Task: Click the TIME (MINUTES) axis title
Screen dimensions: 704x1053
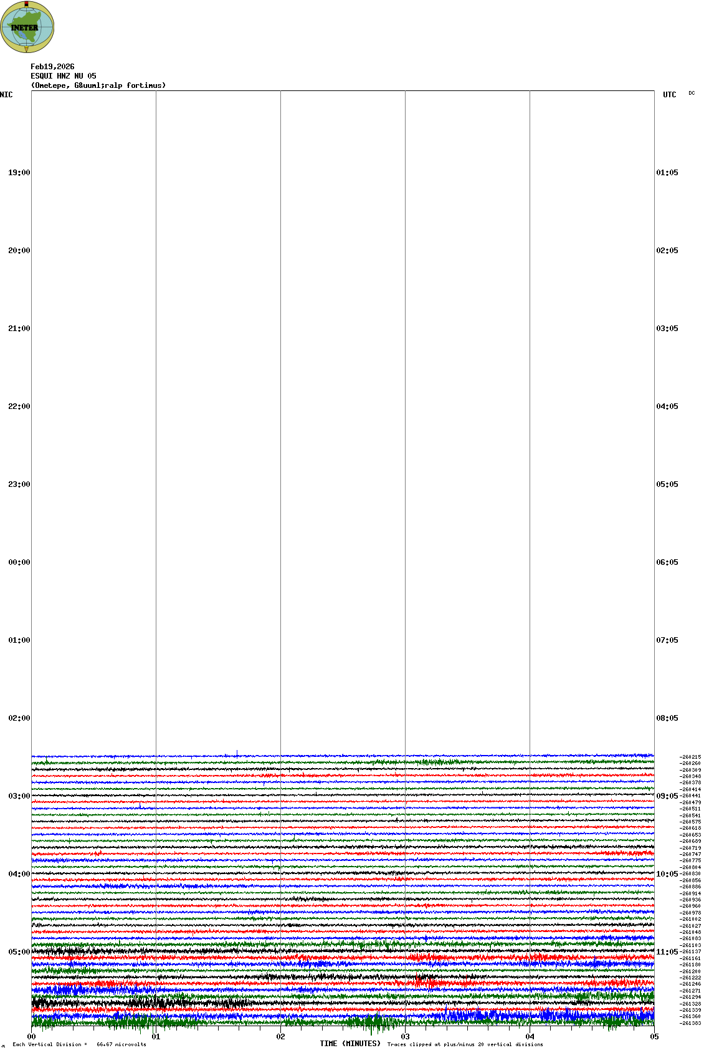Action: [x=350, y=1044]
